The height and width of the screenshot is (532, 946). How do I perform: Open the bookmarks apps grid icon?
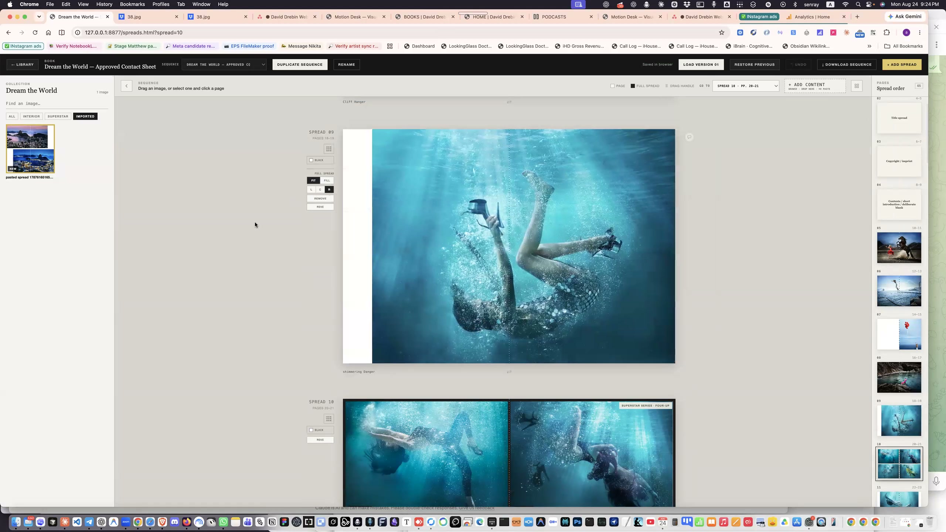[x=389, y=46]
